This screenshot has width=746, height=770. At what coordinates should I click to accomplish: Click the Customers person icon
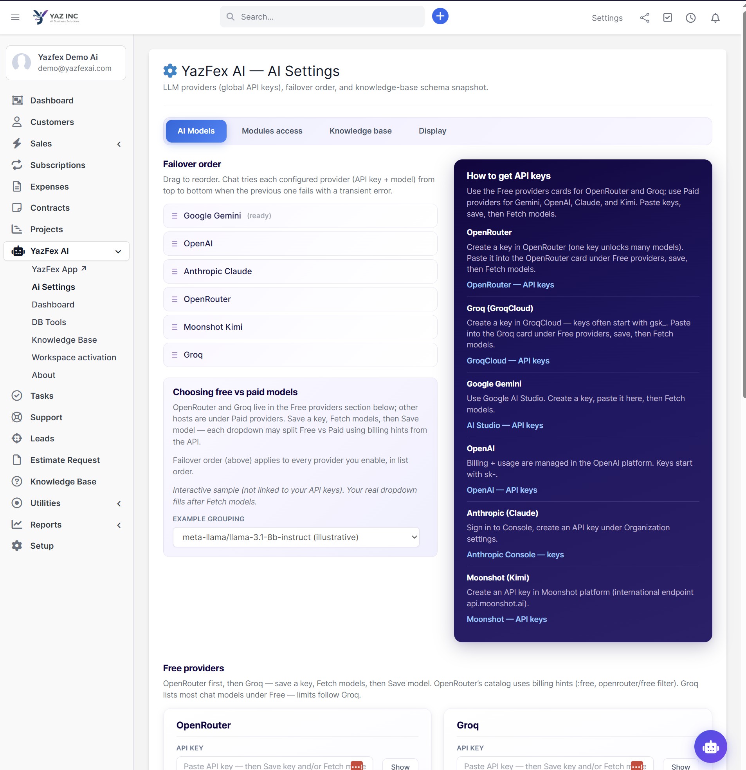pyautogui.click(x=17, y=122)
